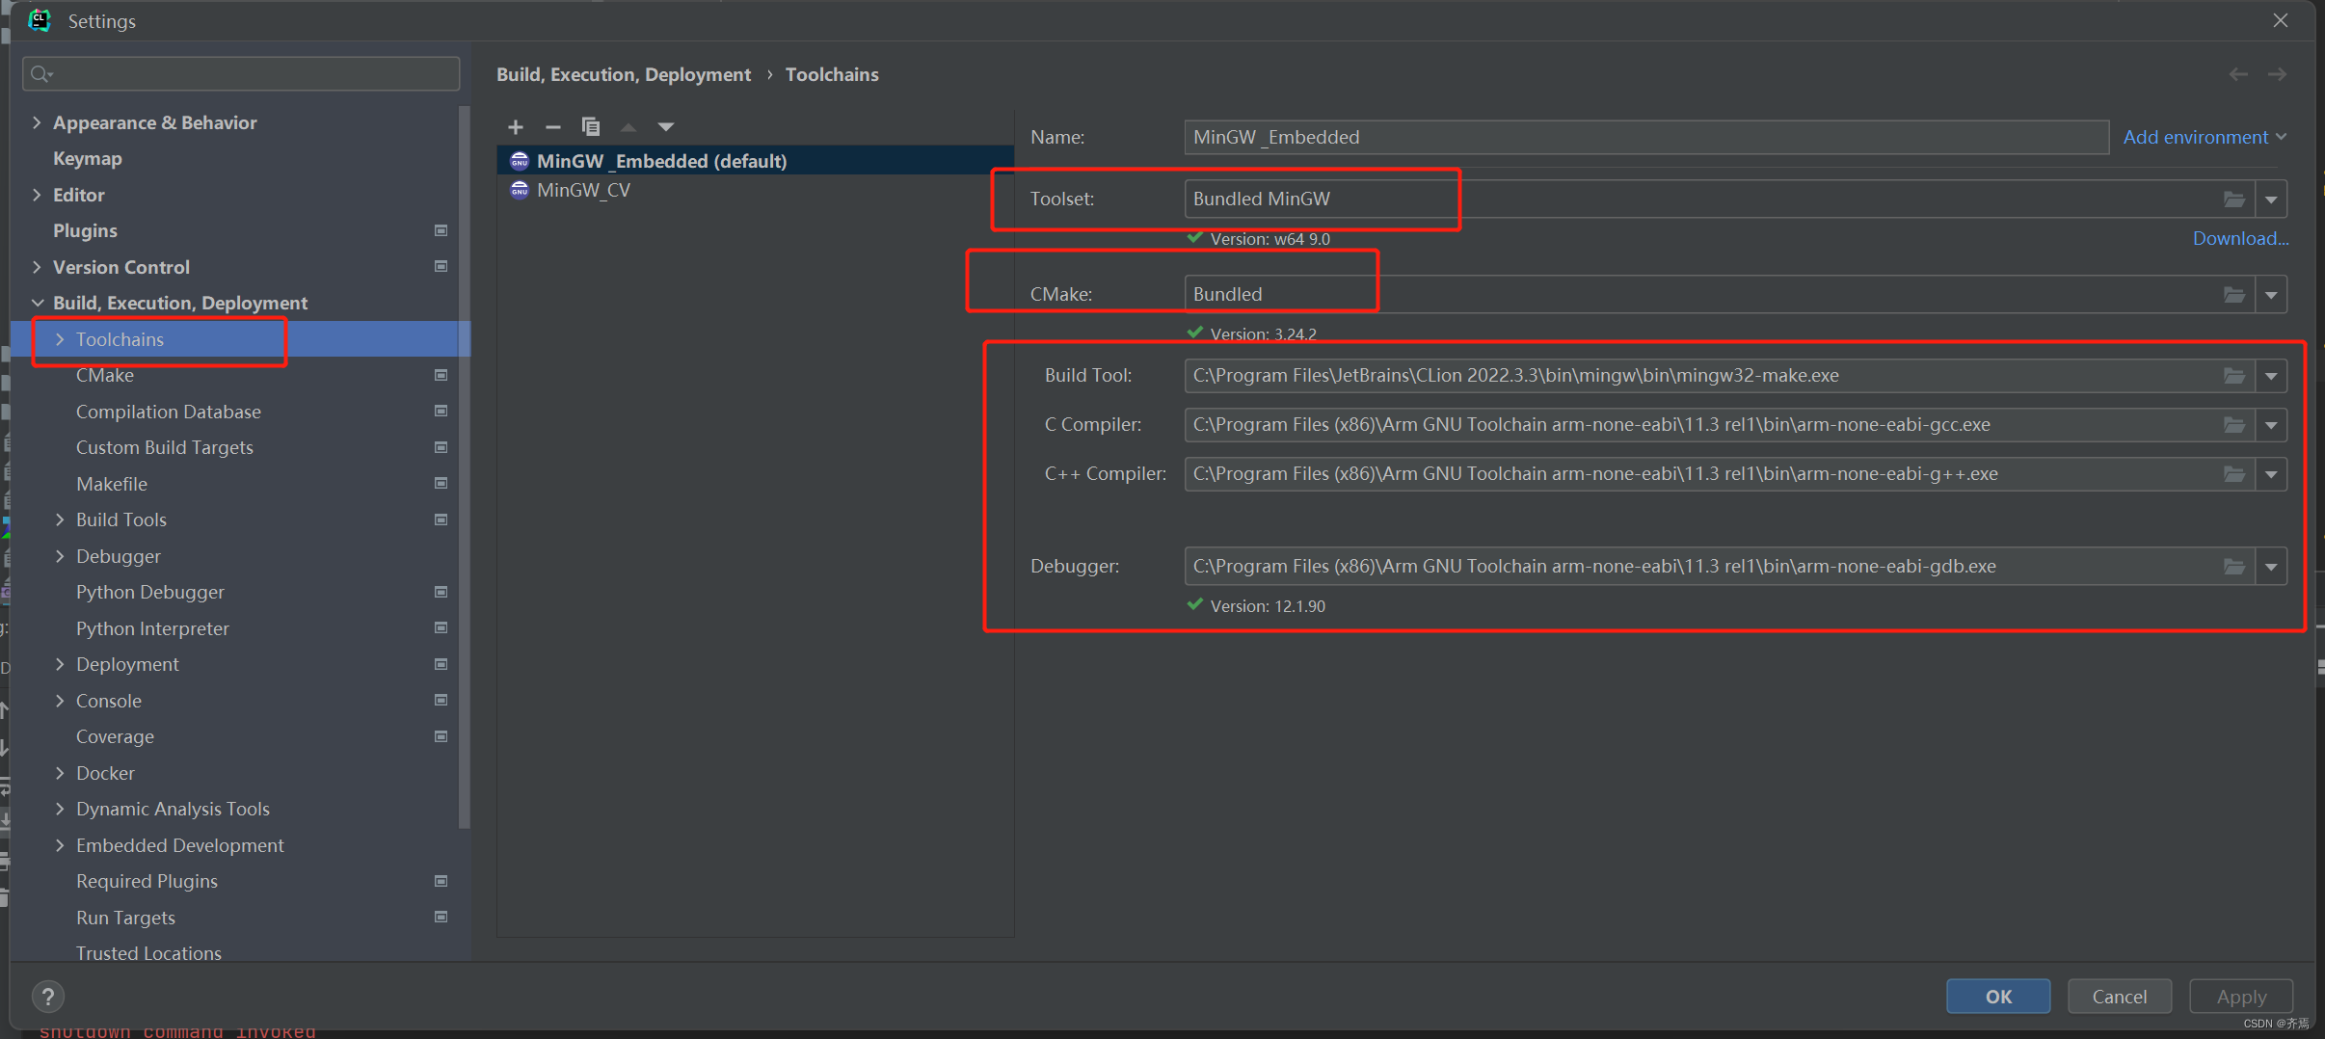Screen dimensions: 2325x1039
Task: Click Name field with MinGW_Embedded
Action: point(1646,137)
